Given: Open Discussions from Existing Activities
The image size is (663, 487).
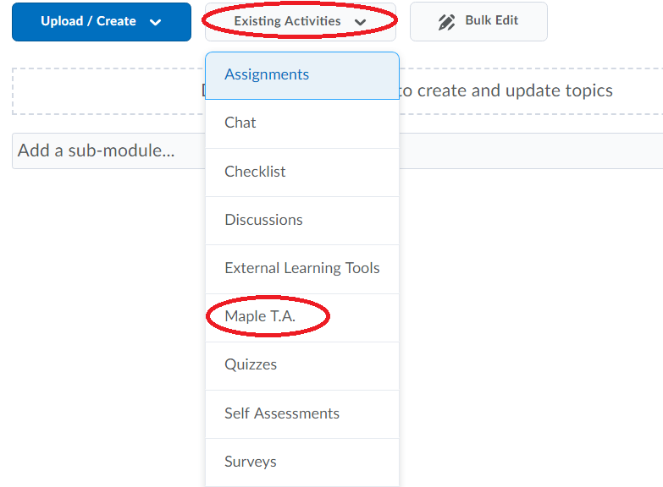Looking at the screenshot, I should (x=263, y=220).
